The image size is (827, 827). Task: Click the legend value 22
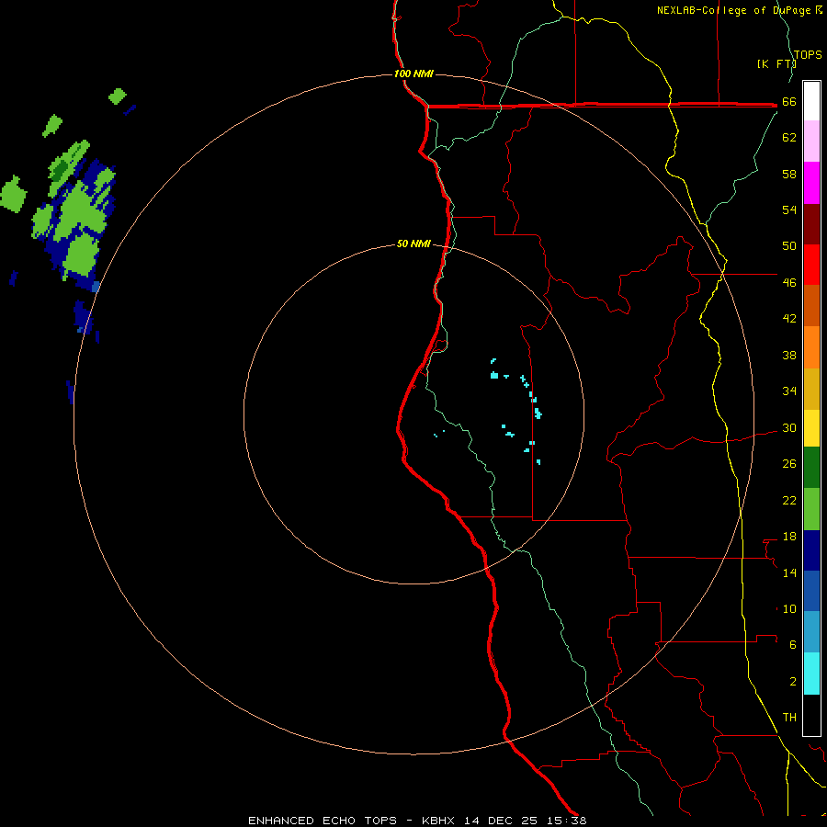tap(789, 501)
